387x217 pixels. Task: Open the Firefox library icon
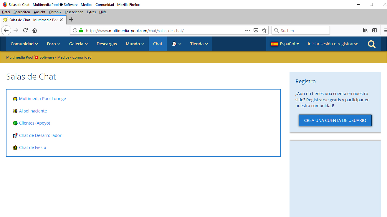coord(365,30)
